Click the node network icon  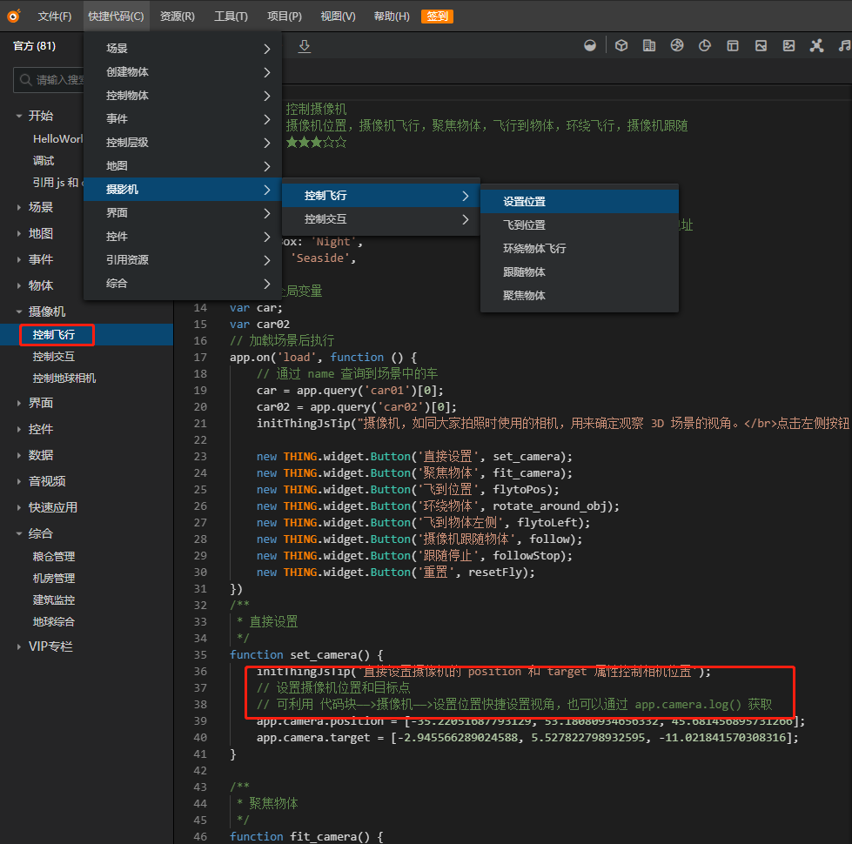[x=816, y=45]
